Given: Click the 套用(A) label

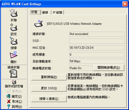Looking at the screenshot, I should click(17, 91).
